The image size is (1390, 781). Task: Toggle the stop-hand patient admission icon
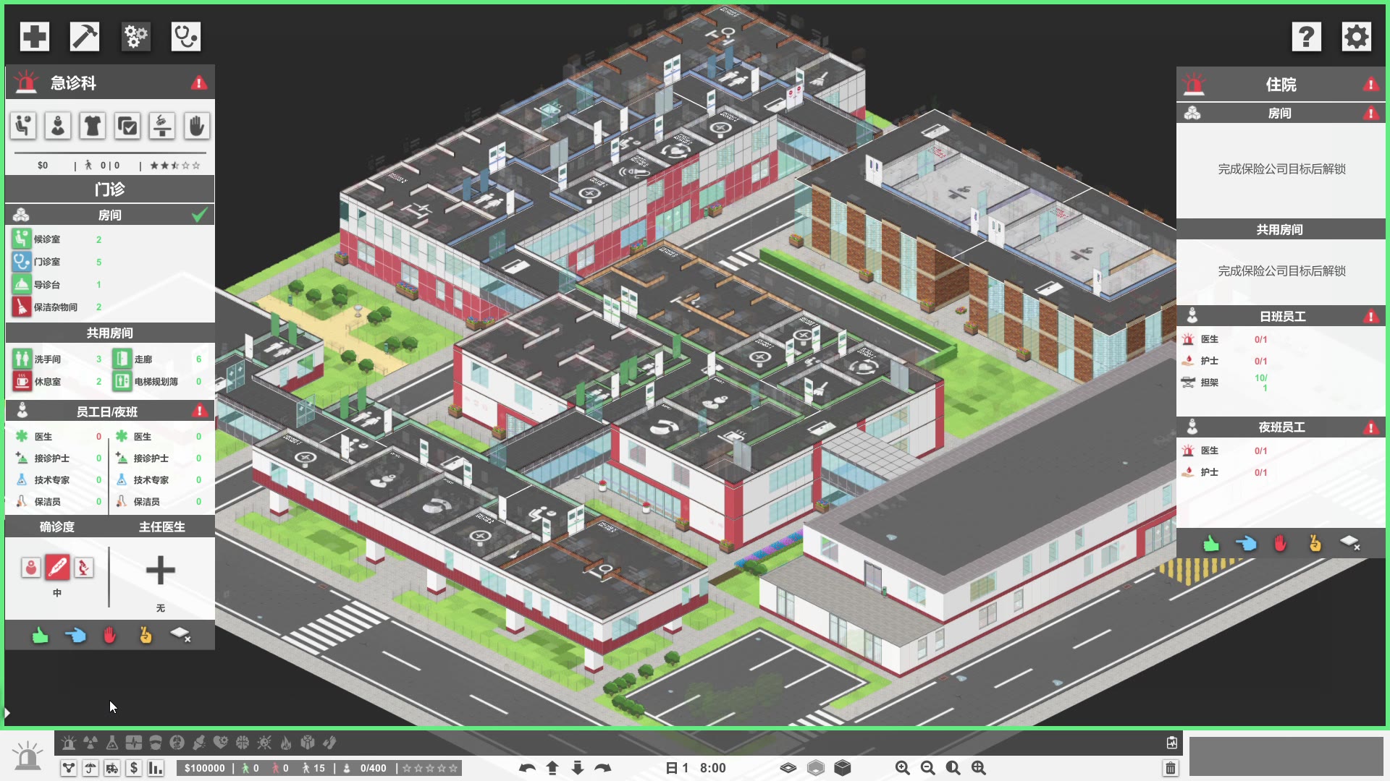pos(195,125)
